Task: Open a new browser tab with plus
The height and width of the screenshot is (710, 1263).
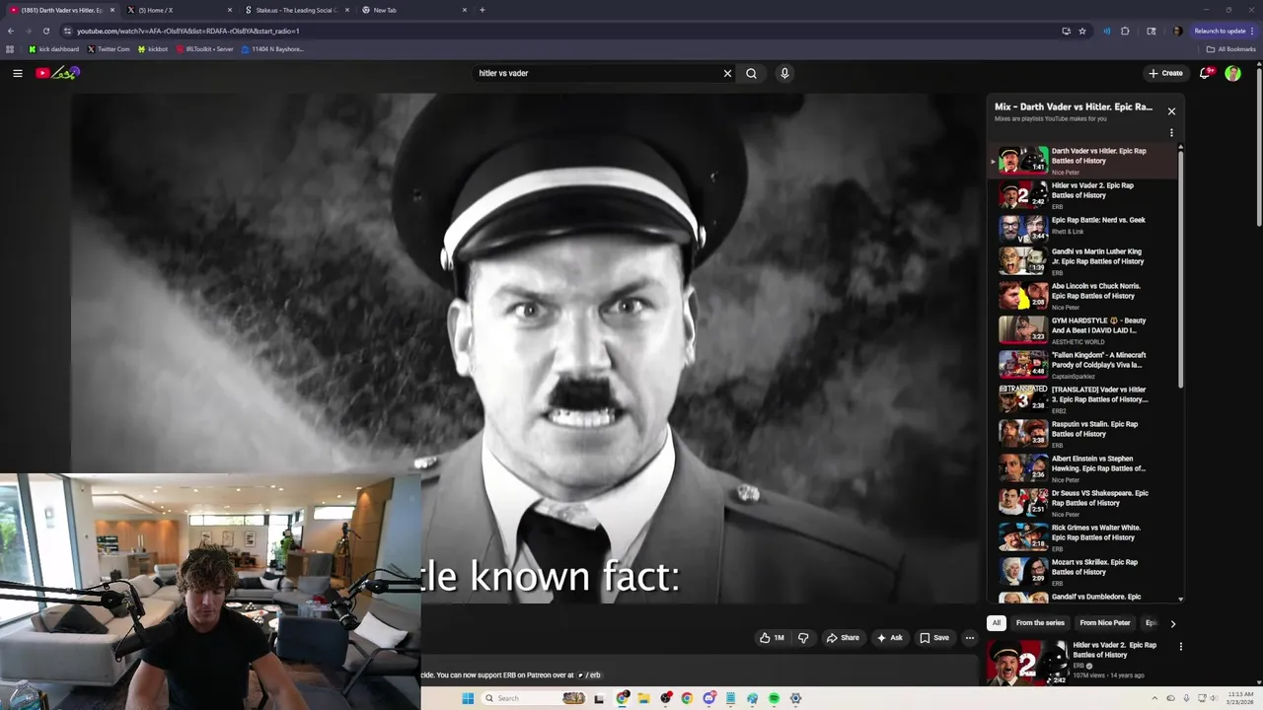Action: click(x=483, y=10)
